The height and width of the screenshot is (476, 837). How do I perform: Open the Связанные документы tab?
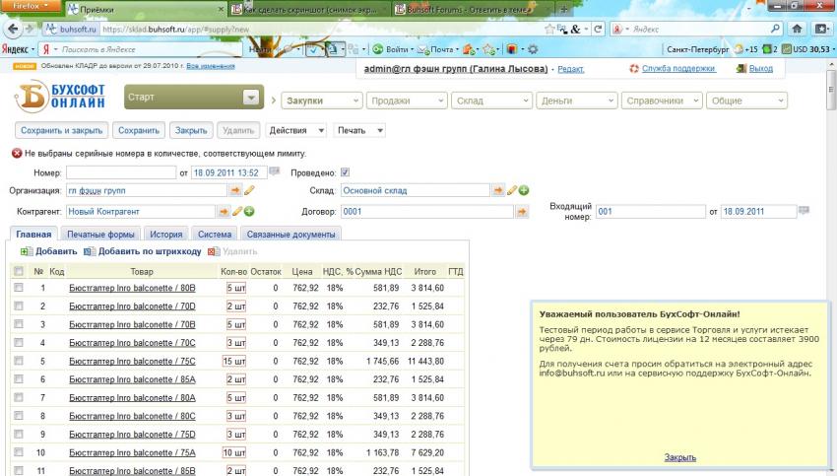pyautogui.click(x=291, y=235)
